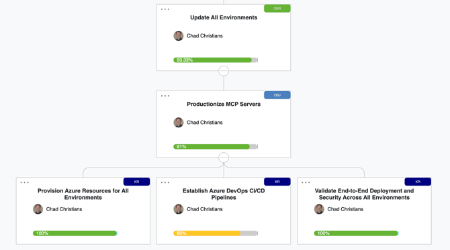Image resolution: width=450 pixels, height=250 pixels.
Task: Open three-dot menu on Establish Azure DevOps card
Action: 165,182
